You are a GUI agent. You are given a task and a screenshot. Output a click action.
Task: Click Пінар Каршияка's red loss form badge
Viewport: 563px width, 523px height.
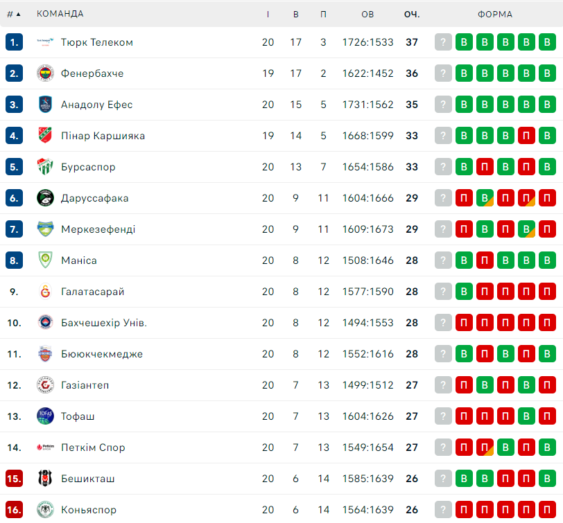pyautogui.click(x=526, y=136)
